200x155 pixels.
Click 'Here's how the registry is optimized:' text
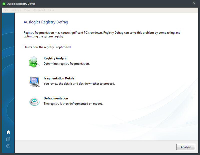47,47
